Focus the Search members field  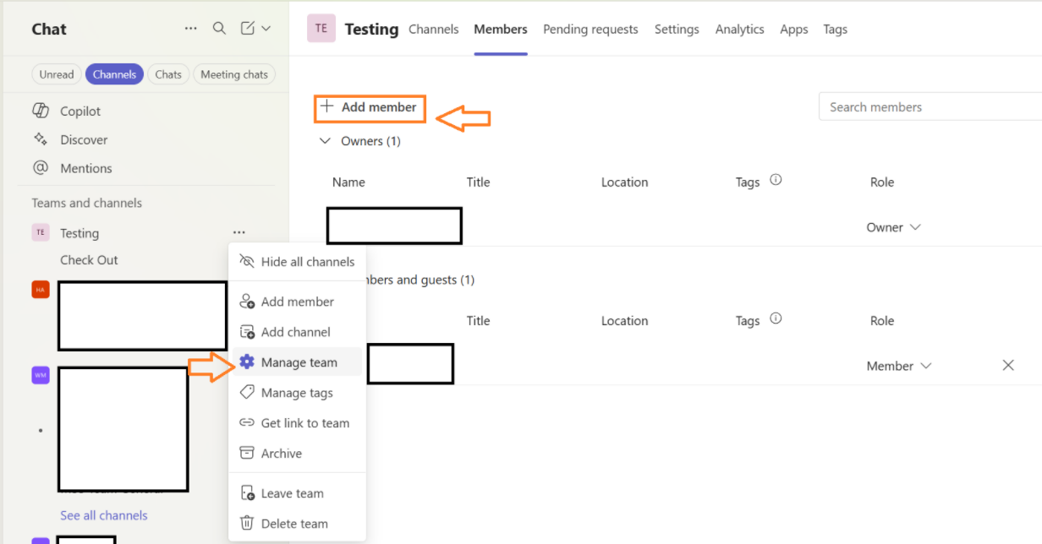930,106
